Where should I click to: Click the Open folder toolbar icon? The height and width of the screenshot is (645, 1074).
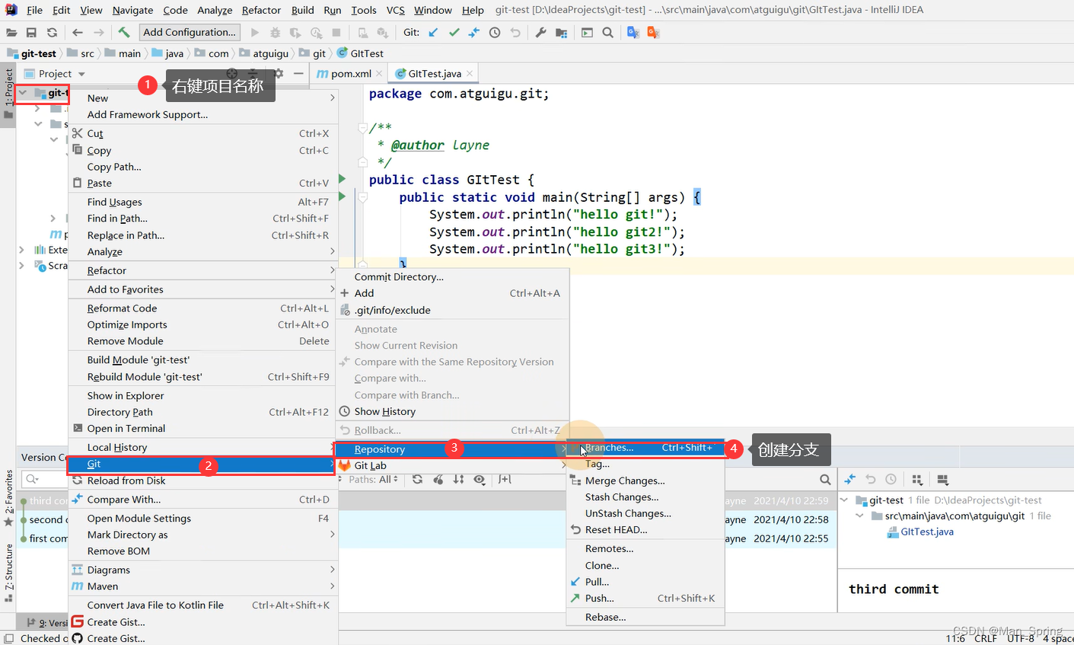[11, 32]
